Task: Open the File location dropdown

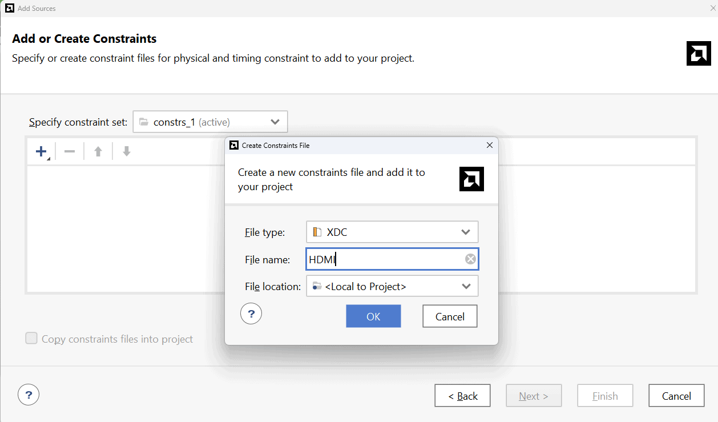Action: 392,287
